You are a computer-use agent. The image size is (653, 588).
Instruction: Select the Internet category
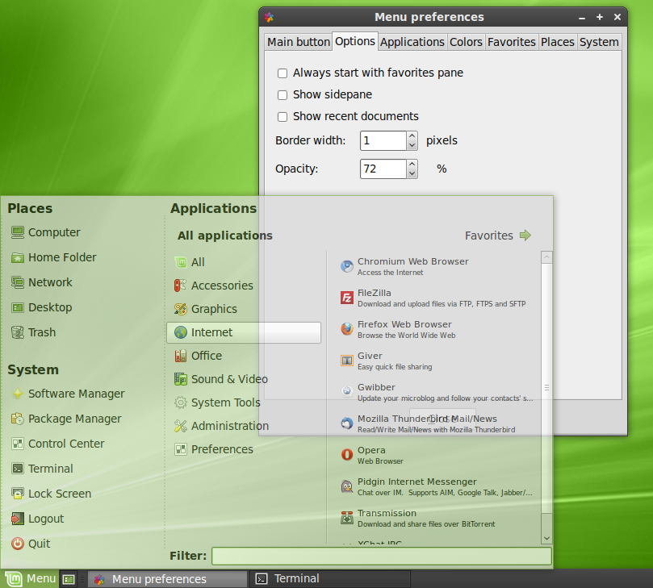pyautogui.click(x=244, y=332)
